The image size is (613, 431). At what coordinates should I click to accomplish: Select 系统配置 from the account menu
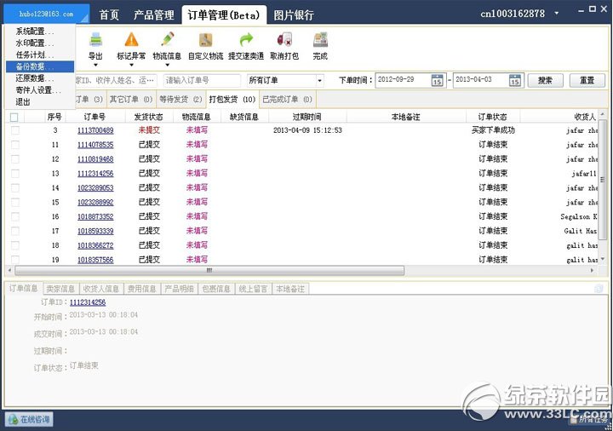40,32
